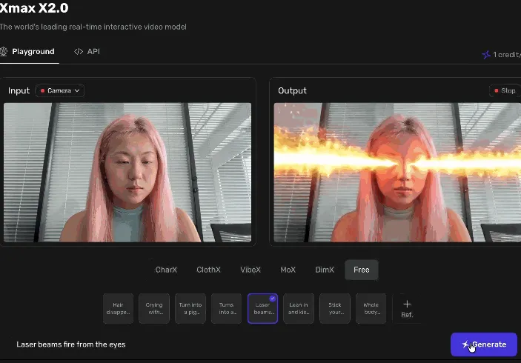
Task: Select the CharX mode
Action: [x=166, y=270]
